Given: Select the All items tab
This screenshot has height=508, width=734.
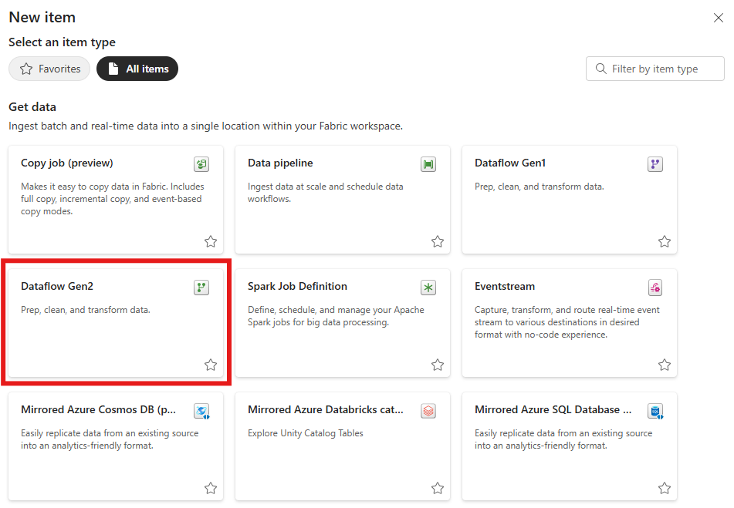Looking at the screenshot, I should point(137,69).
